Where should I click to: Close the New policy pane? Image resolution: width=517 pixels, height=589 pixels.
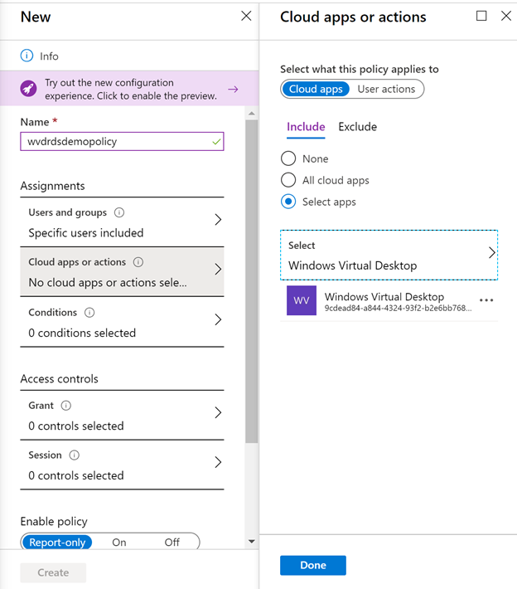tap(246, 16)
